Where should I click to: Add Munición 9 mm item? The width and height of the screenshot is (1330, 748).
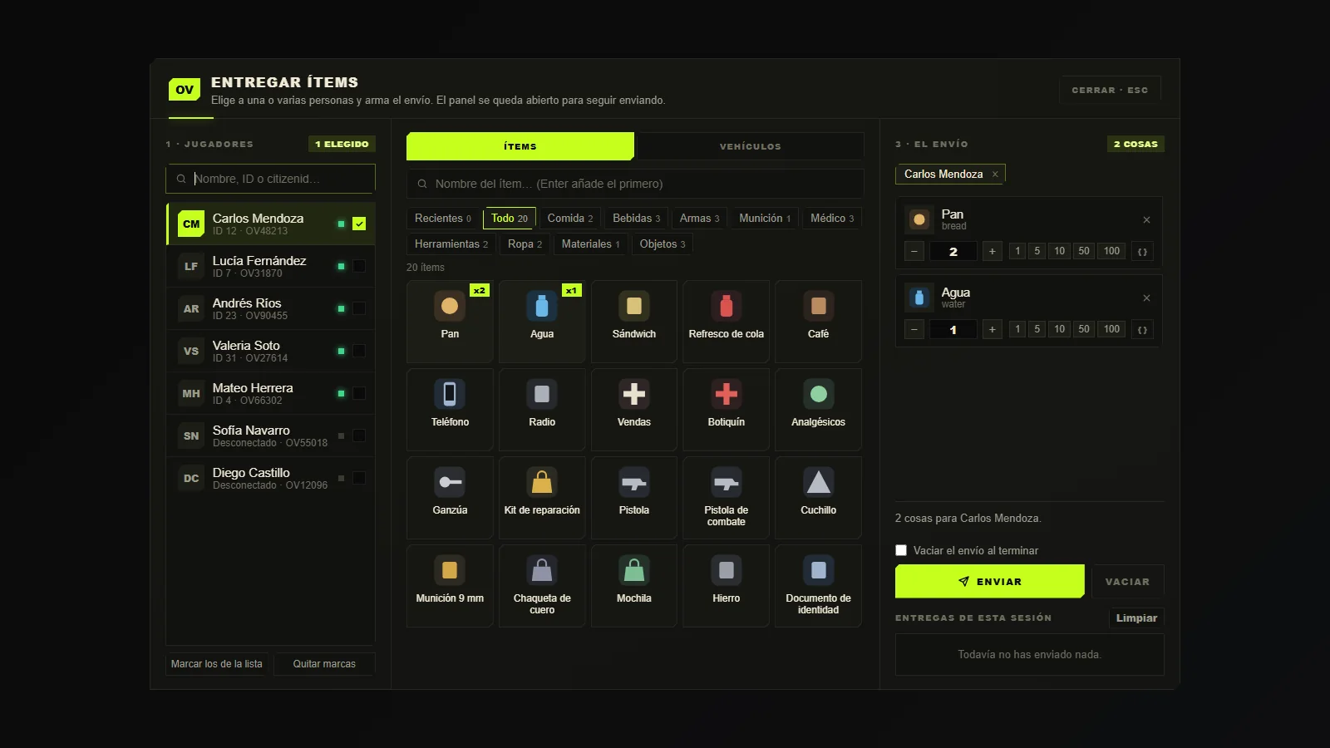click(x=450, y=585)
